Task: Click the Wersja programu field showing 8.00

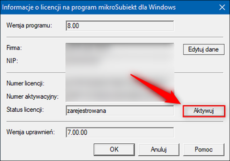Action: tap(120, 26)
